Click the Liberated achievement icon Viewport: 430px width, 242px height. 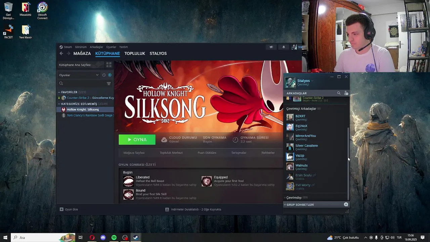(128, 181)
